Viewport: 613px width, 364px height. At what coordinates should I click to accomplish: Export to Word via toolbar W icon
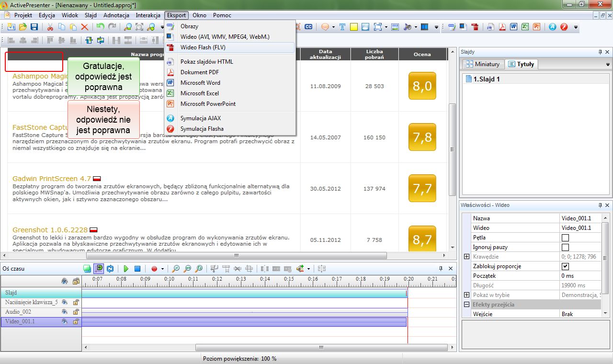click(514, 27)
